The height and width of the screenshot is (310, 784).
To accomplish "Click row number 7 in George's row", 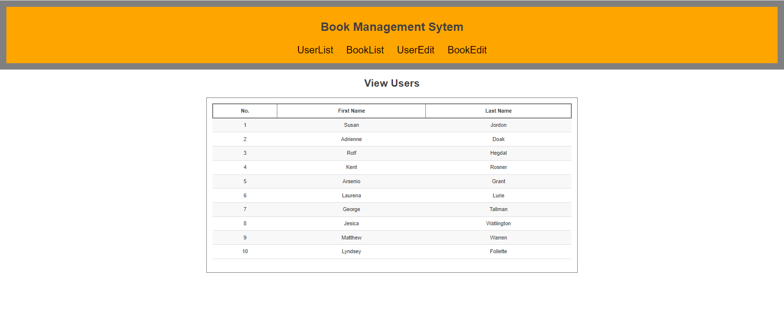I will coord(245,209).
